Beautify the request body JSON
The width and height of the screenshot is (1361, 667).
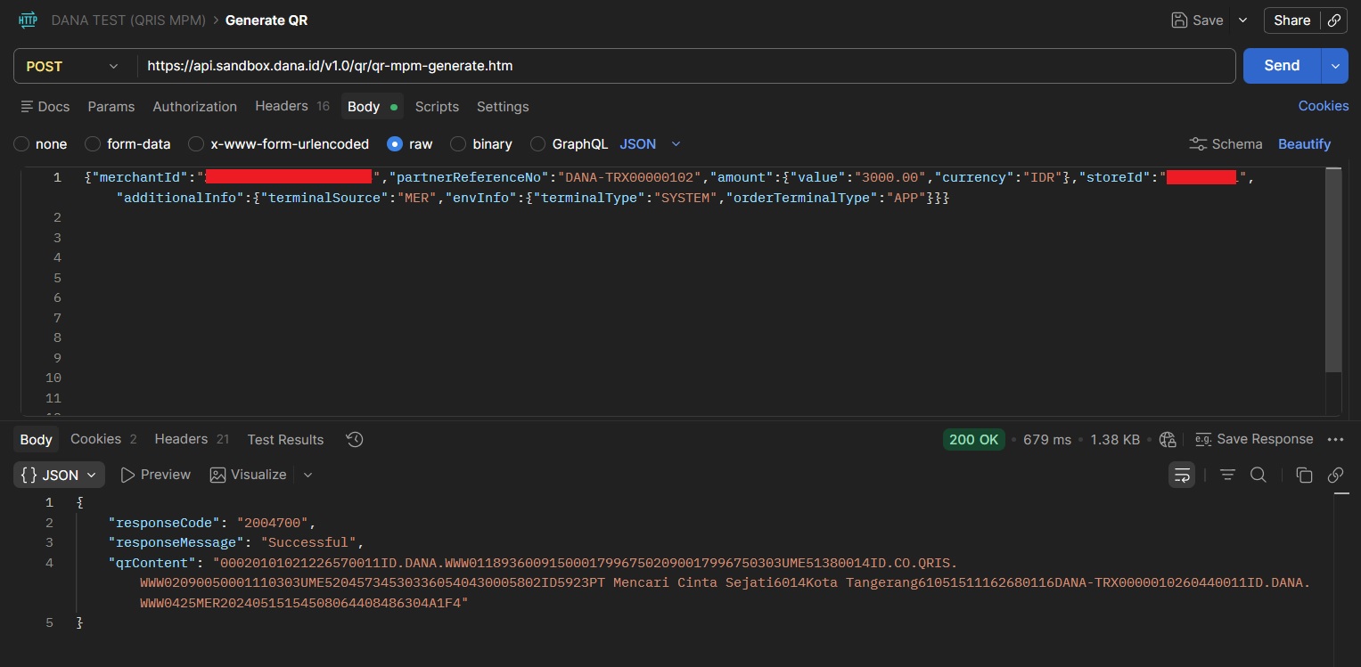click(x=1304, y=143)
